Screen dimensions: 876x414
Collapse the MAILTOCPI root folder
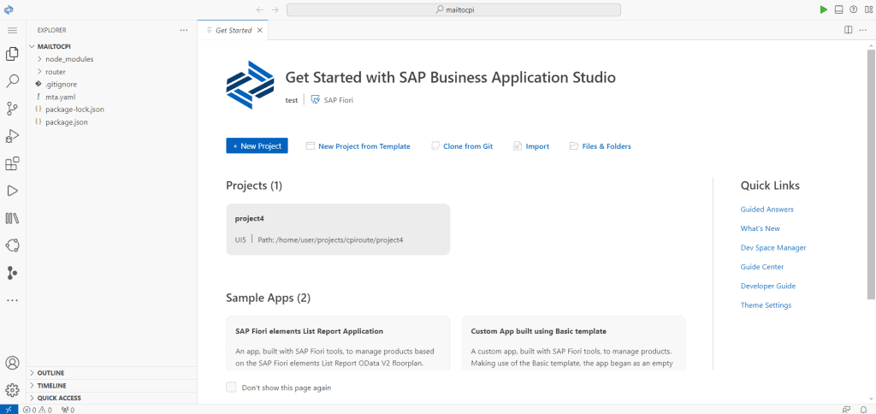pos(54,46)
